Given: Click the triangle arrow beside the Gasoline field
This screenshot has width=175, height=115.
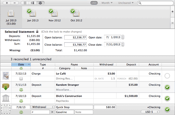Looking at the screenshot, I should coord(52,112).
